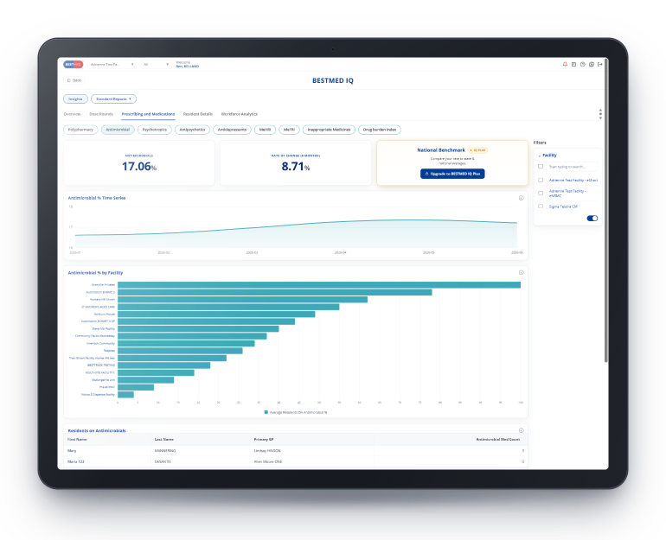
Task: Click the info icon on Antimicrobial % Time Series
Action: pos(522,198)
